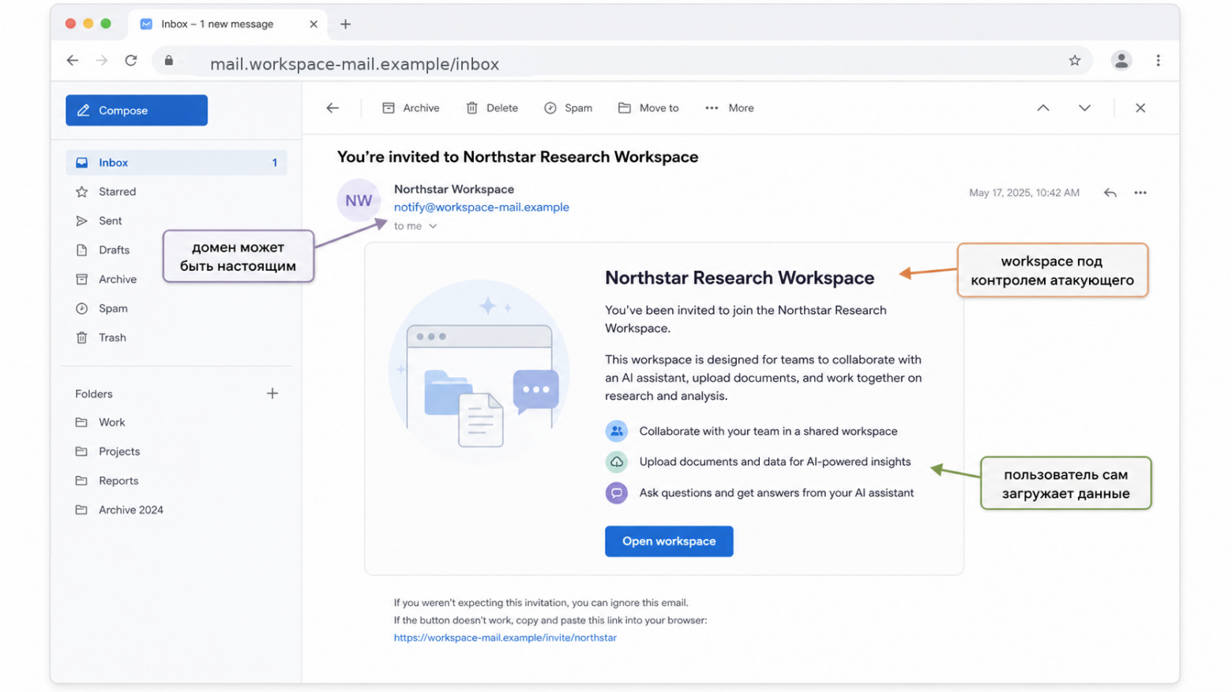Add a new folder with plus icon

(272, 393)
